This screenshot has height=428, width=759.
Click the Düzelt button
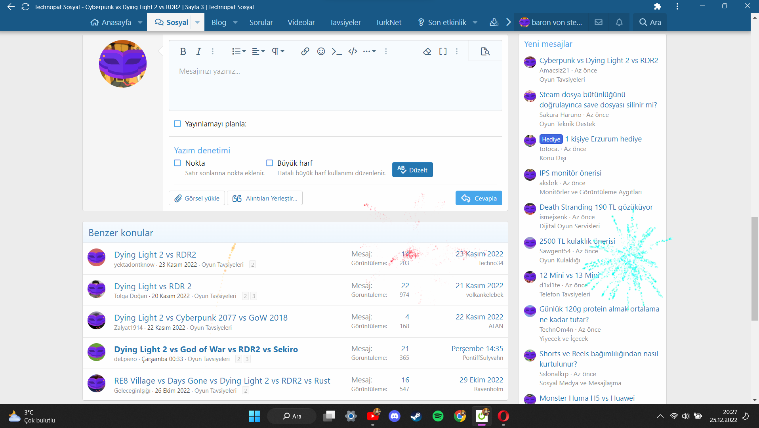(x=412, y=170)
